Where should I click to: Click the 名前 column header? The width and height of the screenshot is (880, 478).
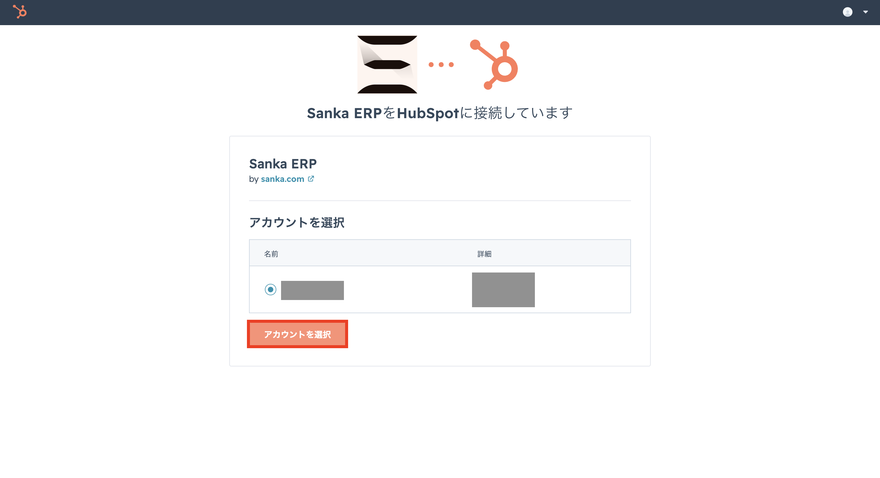(x=271, y=254)
